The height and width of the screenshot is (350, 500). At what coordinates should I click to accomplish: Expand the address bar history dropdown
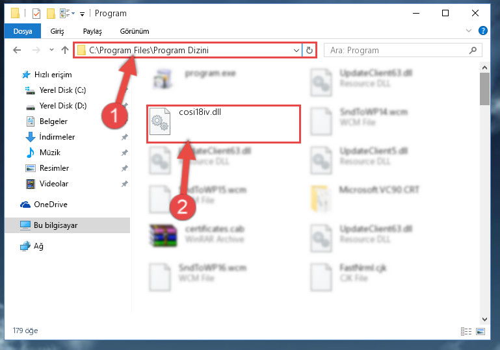click(x=296, y=50)
